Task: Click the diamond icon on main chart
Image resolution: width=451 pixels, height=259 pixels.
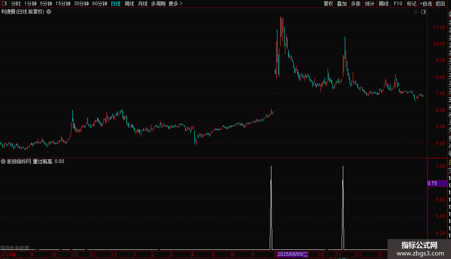Action: coord(416,12)
